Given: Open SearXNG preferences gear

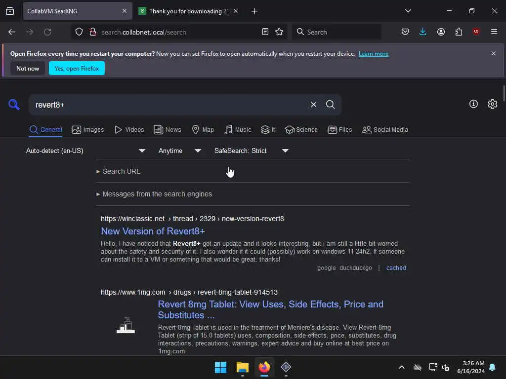Looking at the screenshot, I should tap(493, 104).
